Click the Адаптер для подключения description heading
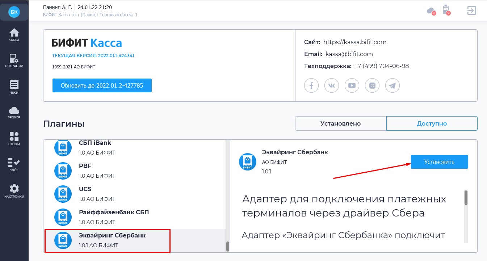This screenshot has width=487, height=261. click(x=344, y=206)
